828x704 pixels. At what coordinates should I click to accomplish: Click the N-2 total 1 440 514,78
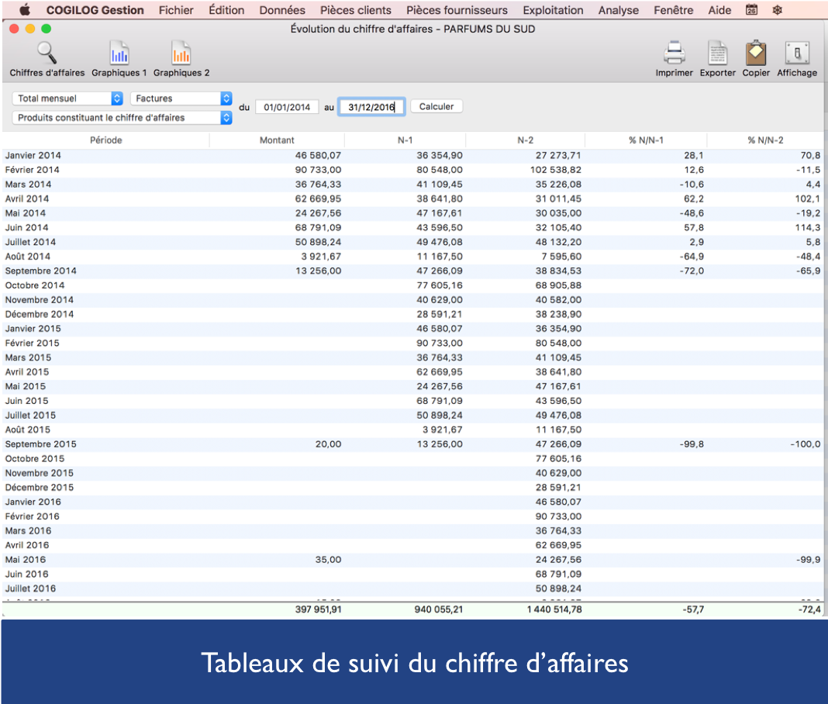tap(554, 609)
